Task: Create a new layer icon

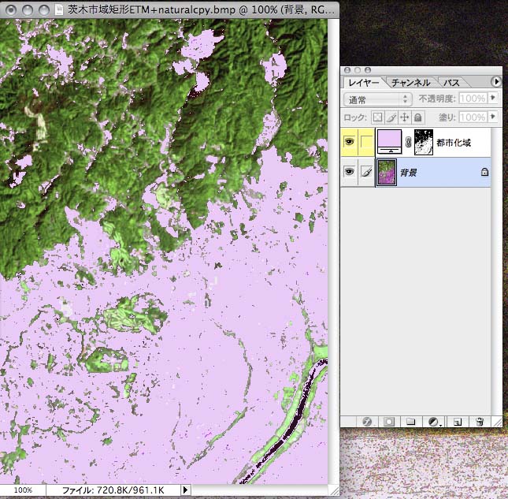Action: 457,422
